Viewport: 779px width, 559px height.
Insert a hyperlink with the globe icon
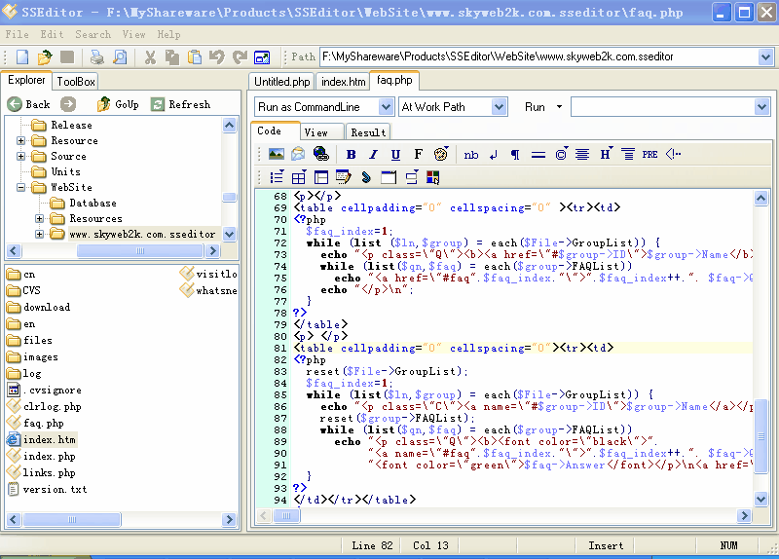click(x=321, y=154)
